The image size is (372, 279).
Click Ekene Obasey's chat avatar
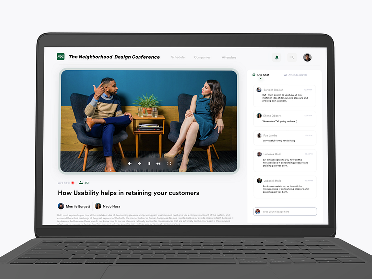tap(259, 116)
